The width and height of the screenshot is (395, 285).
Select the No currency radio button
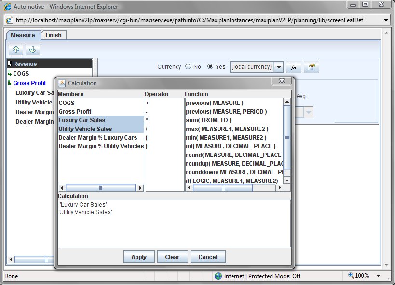[188, 67]
